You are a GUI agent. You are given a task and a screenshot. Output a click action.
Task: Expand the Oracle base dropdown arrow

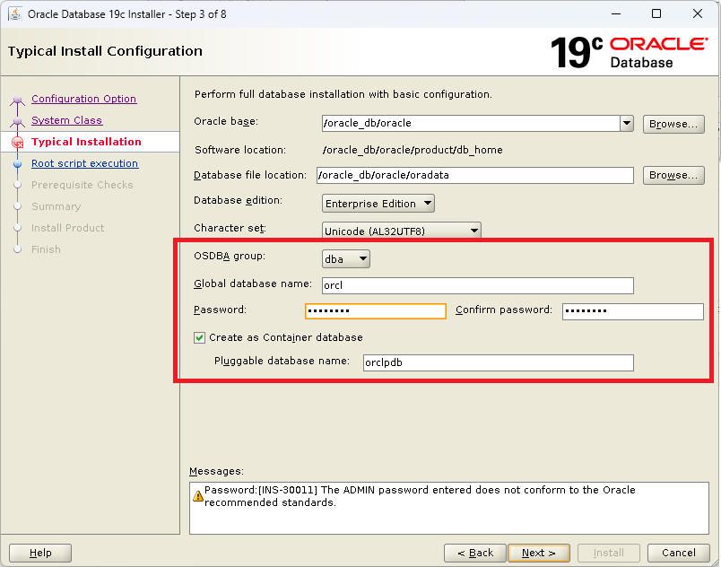click(x=627, y=123)
